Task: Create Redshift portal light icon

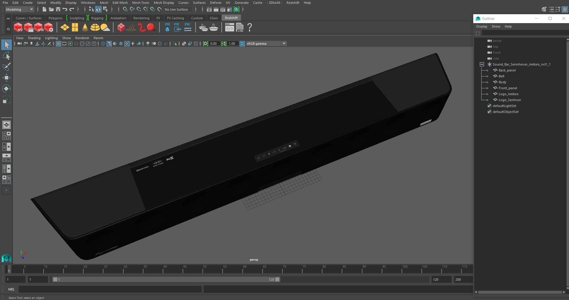Action: [x=75, y=28]
